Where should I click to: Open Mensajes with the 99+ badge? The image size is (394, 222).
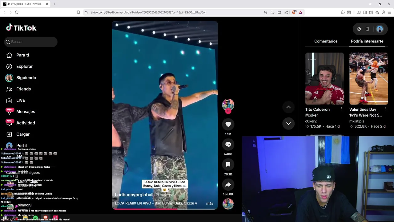coord(21,112)
